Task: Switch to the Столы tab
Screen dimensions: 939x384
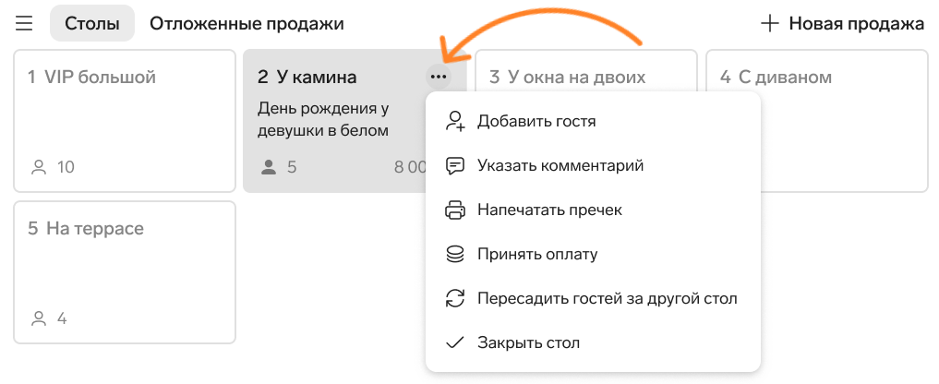Action: tap(92, 24)
